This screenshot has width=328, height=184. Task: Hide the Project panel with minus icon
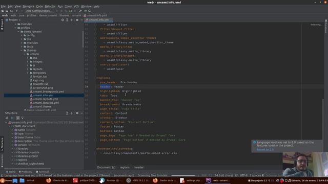(81, 20)
